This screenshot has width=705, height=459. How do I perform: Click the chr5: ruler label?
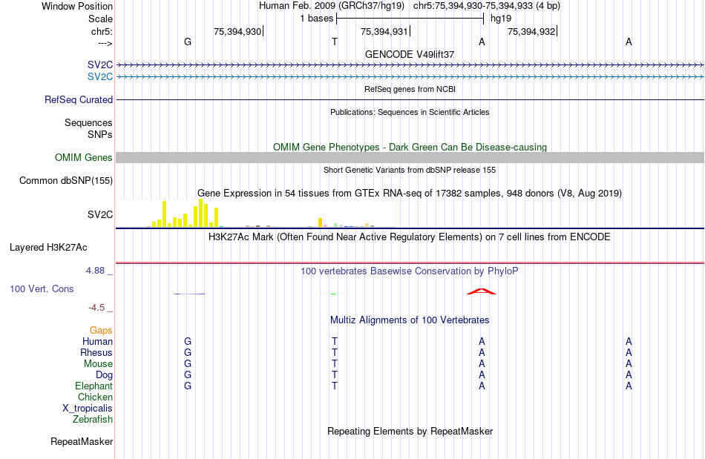pos(102,31)
